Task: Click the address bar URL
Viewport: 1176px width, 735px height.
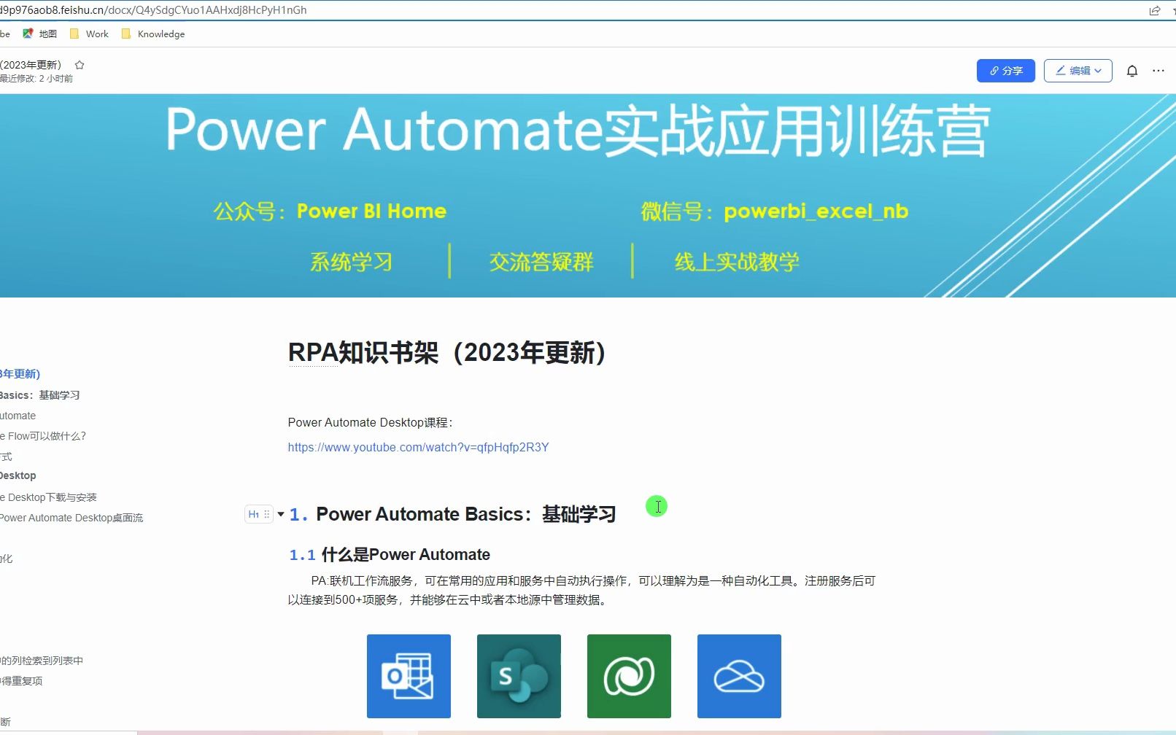Action: tap(153, 10)
